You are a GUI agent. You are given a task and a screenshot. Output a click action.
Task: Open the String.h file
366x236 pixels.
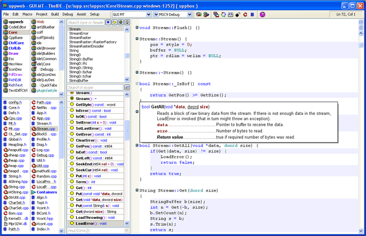point(15,177)
